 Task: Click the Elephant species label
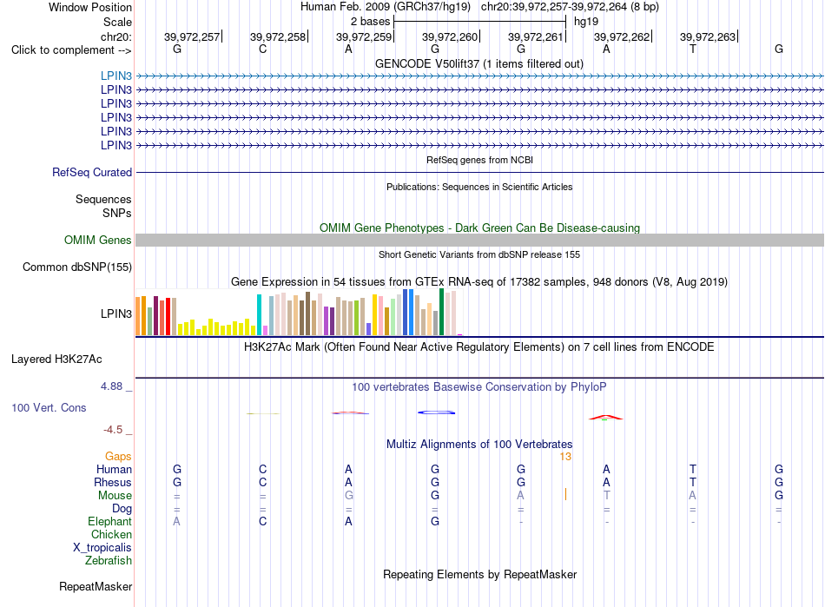109,521
